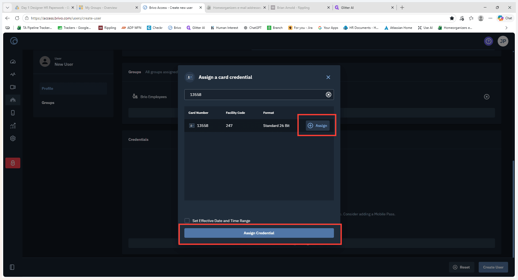Open the JP account avatar
This screenshot has height=280, width=518.
click(x=503, y=41)
